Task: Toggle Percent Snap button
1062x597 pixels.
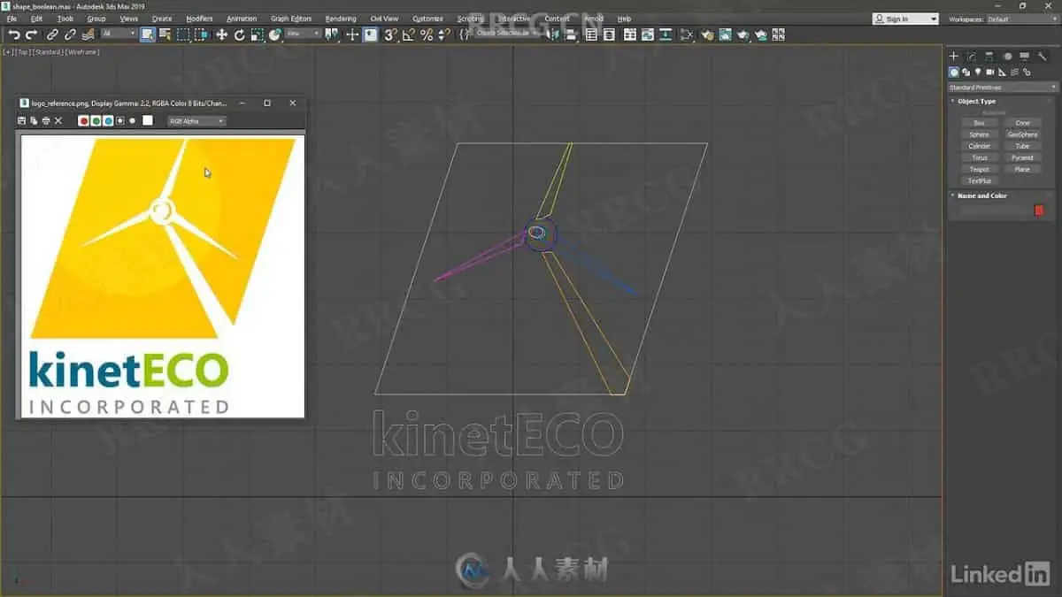Action: point(427,34)
